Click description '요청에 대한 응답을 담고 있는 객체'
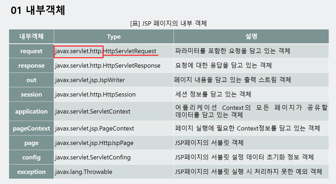The image size is (336, 184). [224, 65]
